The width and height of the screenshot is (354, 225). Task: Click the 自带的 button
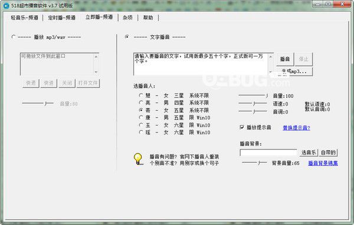[328, 153]
